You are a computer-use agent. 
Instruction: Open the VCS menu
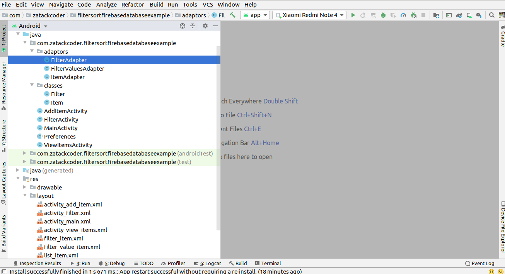pos(208,5)
